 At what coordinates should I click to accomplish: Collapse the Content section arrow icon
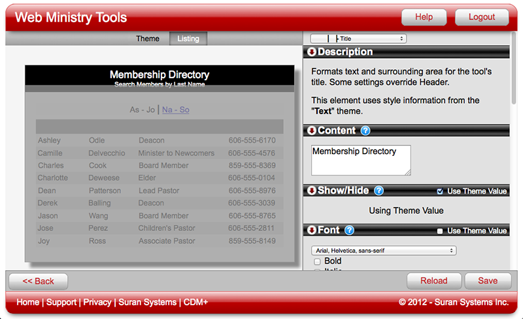(311, 130)
